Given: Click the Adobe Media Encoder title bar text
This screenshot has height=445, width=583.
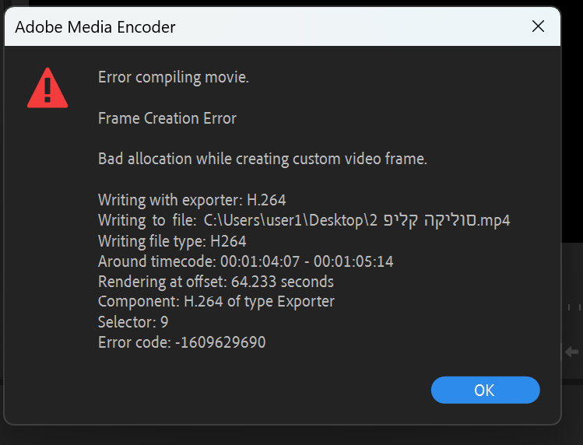Looking at the screenshot, I should 96,27.
